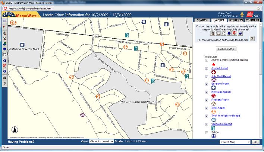This screenshot has width=264, height=152.
Task: Open the INTERESTS tab
Action: coord(235,20)
